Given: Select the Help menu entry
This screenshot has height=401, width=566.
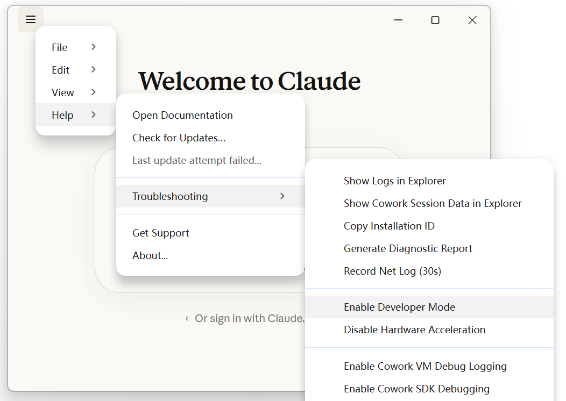Looking at the screenshot, I should (x=75, y=115).
